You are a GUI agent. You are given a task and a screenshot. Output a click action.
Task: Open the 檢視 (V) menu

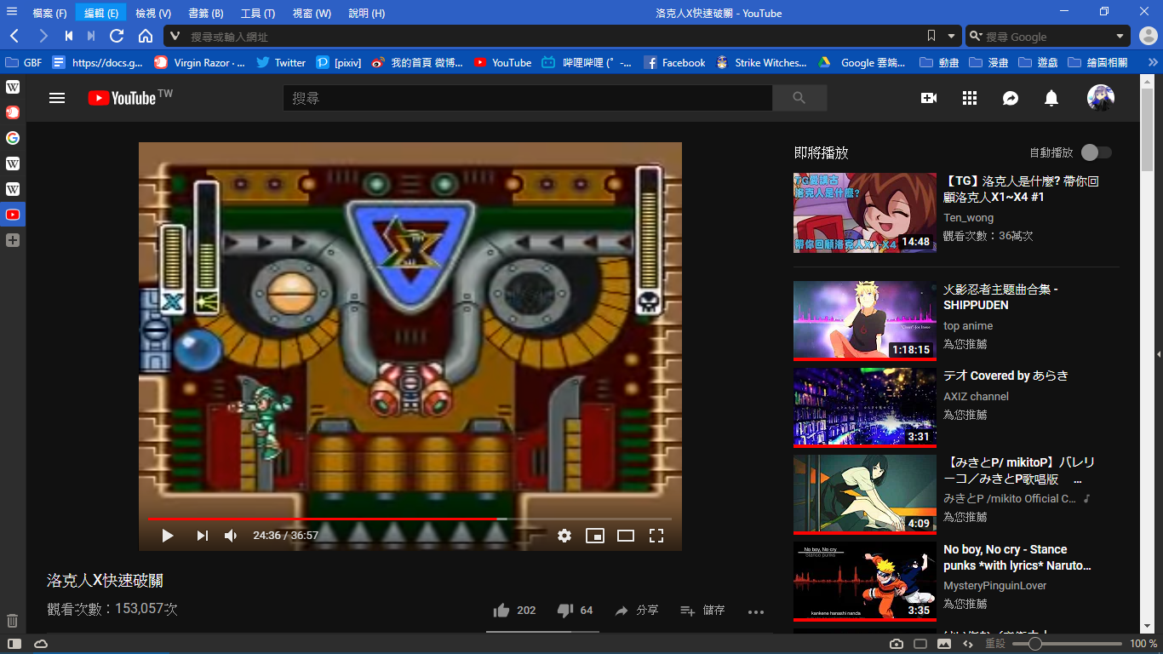point(153,13)
